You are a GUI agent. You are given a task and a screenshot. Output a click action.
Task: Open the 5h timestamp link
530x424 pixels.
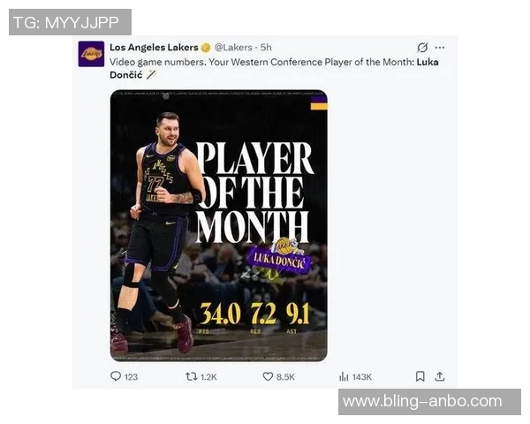(266, 48)
